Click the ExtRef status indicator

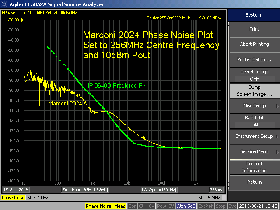(205, 206)
